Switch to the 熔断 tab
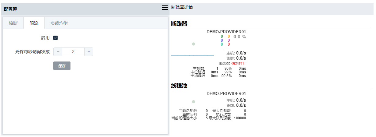 coord(13,23)
